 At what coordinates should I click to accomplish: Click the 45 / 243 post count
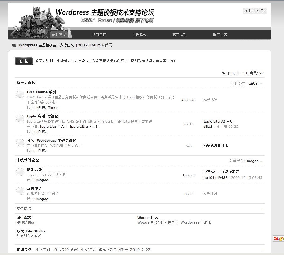coord(188,100)
